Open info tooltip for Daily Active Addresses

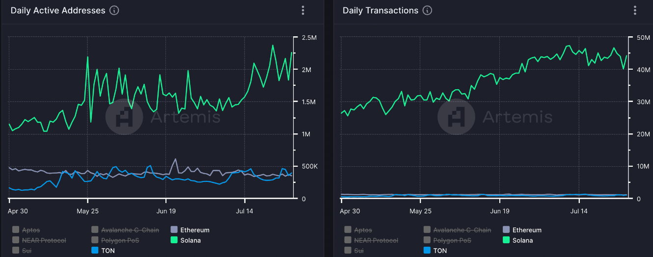tap(114, 10)
